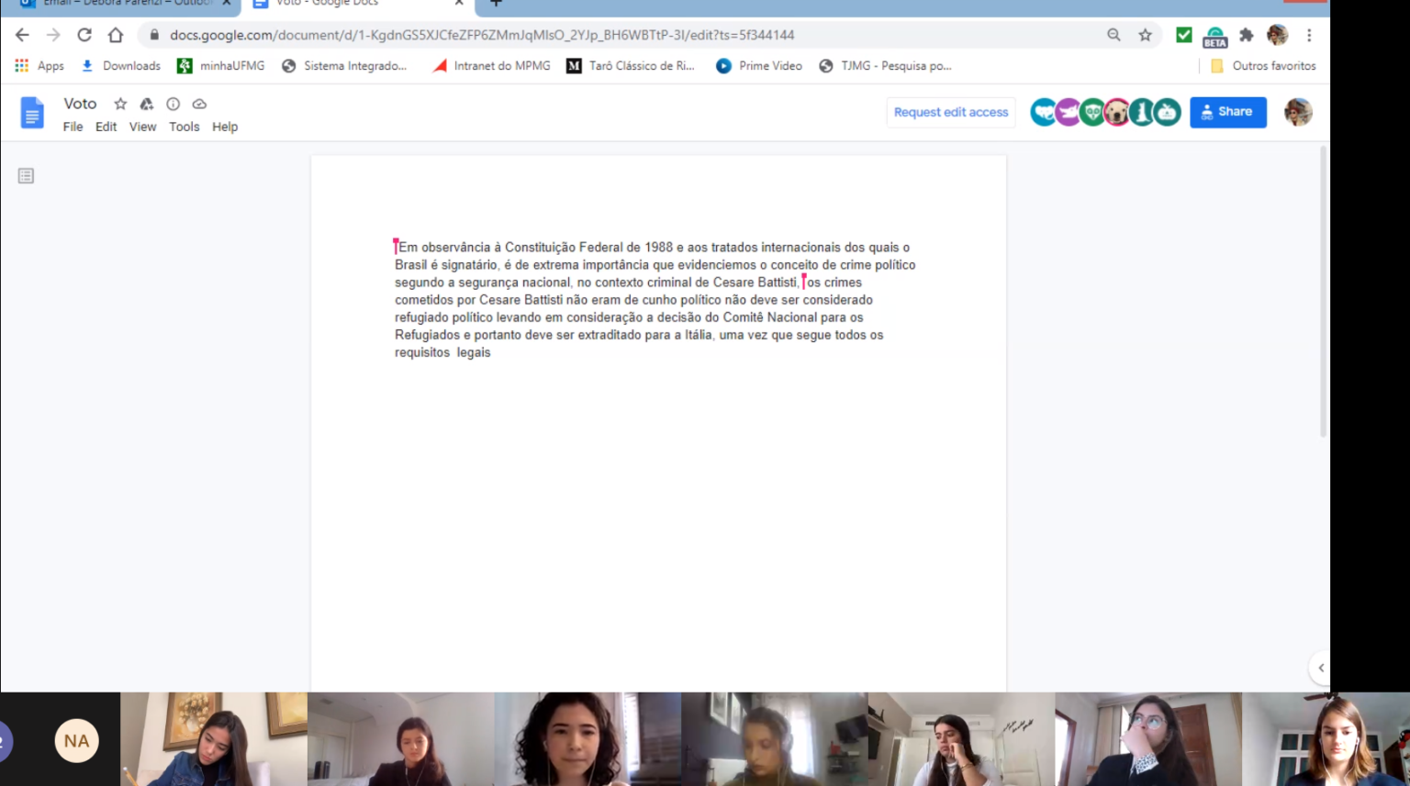The width and height of the screenshot is (1410, 786).
Task: Open the document info icon next to title
Action: pyautogui.click(x=173, y=104)
